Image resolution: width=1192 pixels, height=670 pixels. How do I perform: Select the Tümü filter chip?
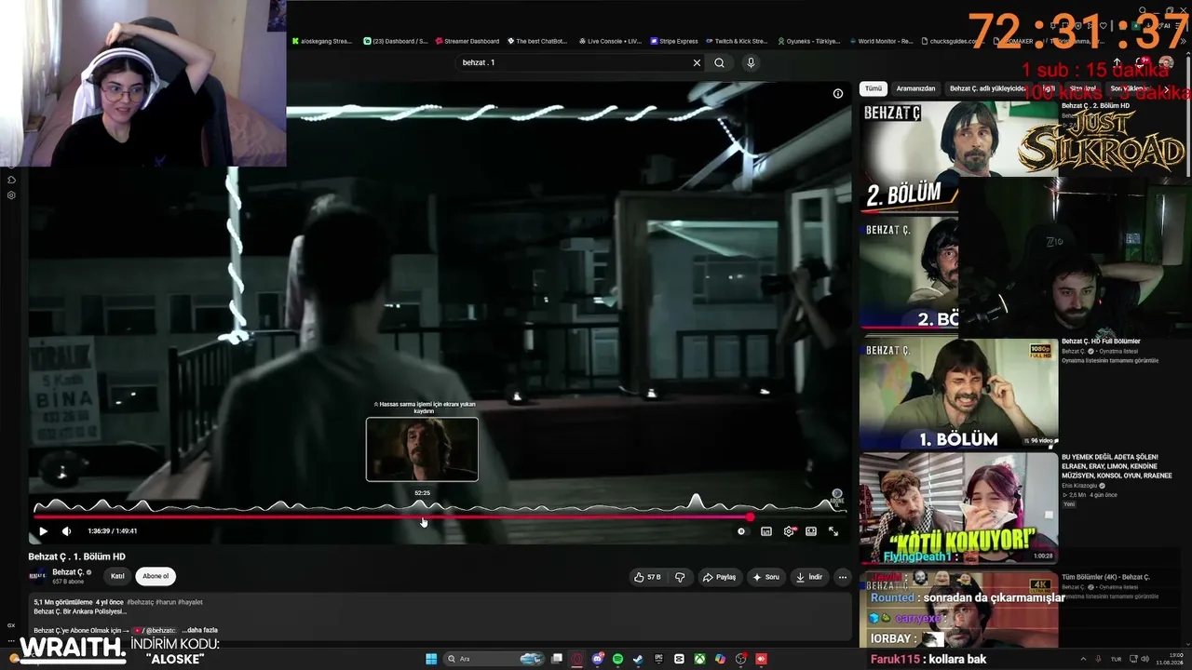pyautogui.click(x=873, y=88)
